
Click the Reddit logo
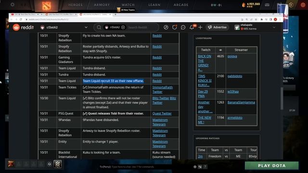click(23, 27)
